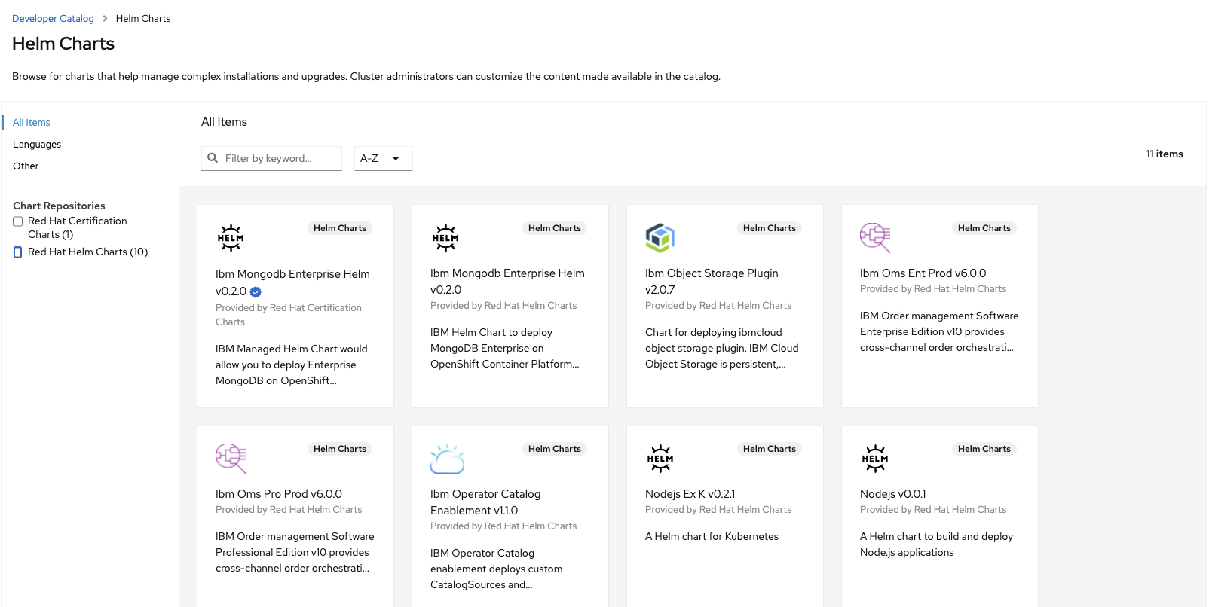This screenshot has height=607, width=1209.
Task: Click the Ibm Operator Catalog cloud icon
Action: coord(447,458)
